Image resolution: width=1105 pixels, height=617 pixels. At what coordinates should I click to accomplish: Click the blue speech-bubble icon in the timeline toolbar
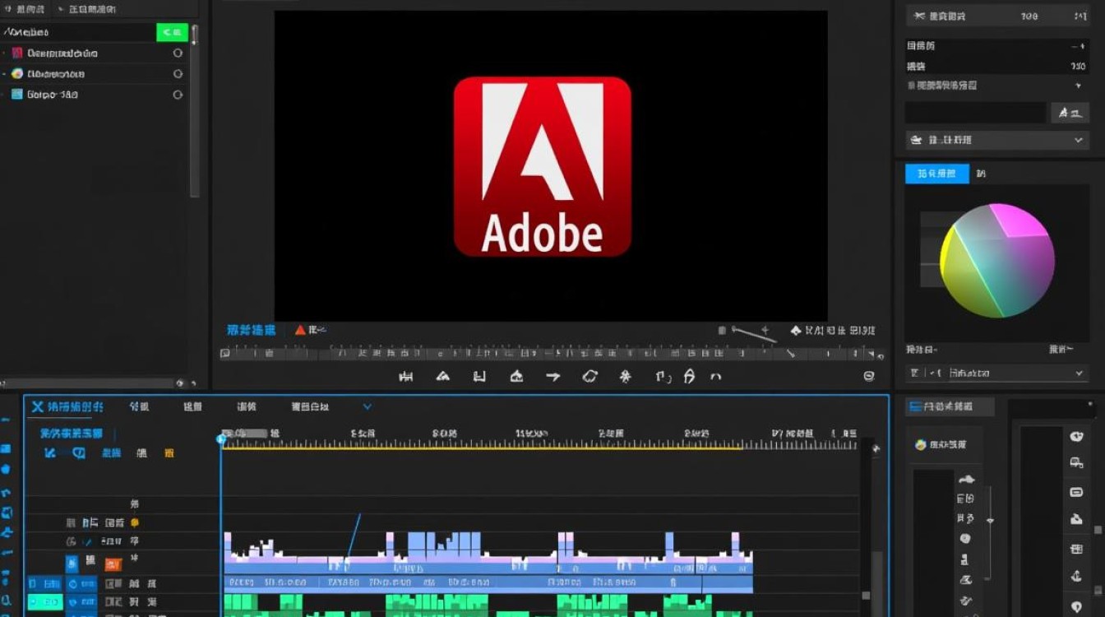[79, 452]
